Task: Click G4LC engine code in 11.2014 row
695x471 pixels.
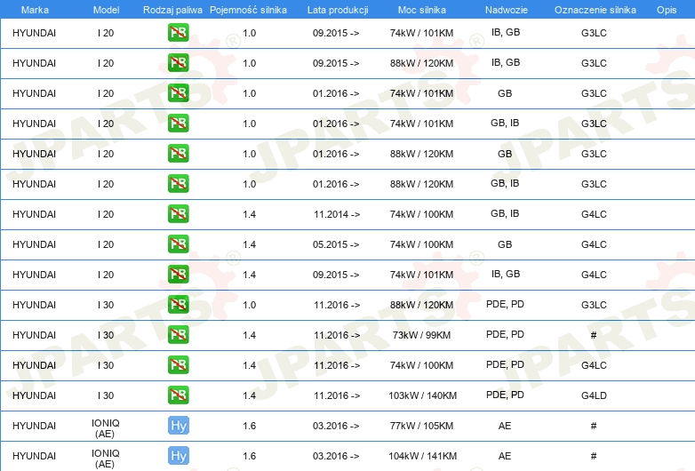Action: click(594, 214)
